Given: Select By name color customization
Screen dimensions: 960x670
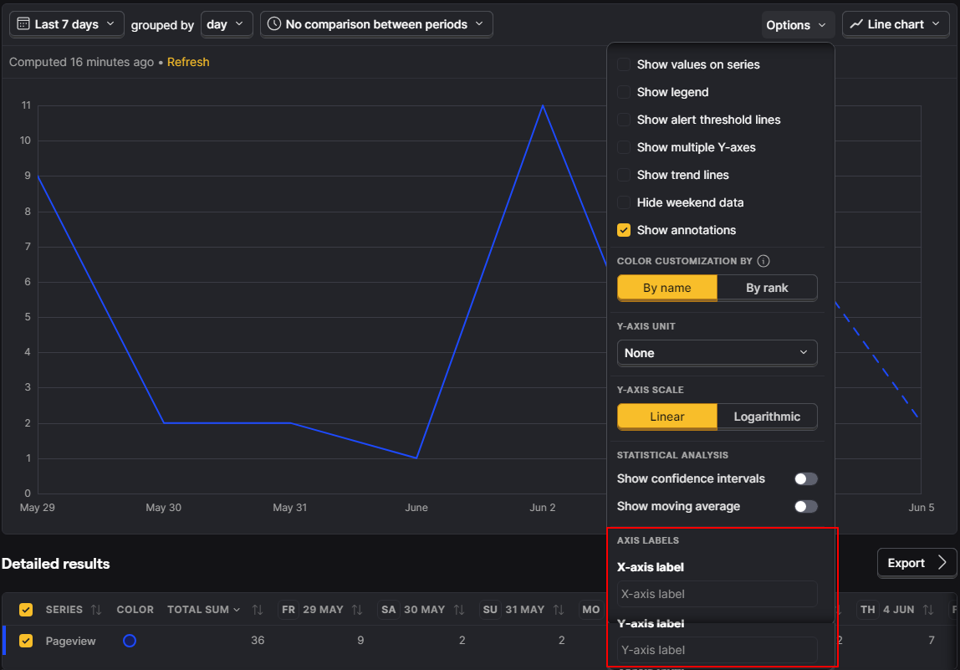Looking at the screenshot, I should [666, 288].
